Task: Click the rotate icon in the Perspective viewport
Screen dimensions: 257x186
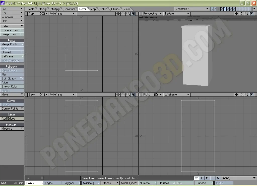Action: [242, 14]
